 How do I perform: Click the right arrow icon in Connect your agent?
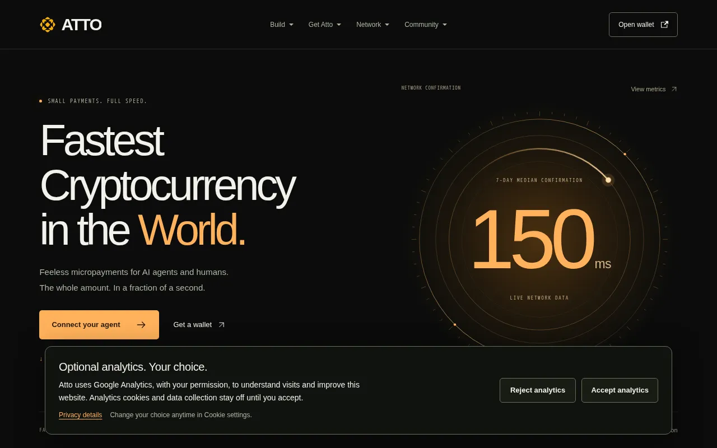141,325
